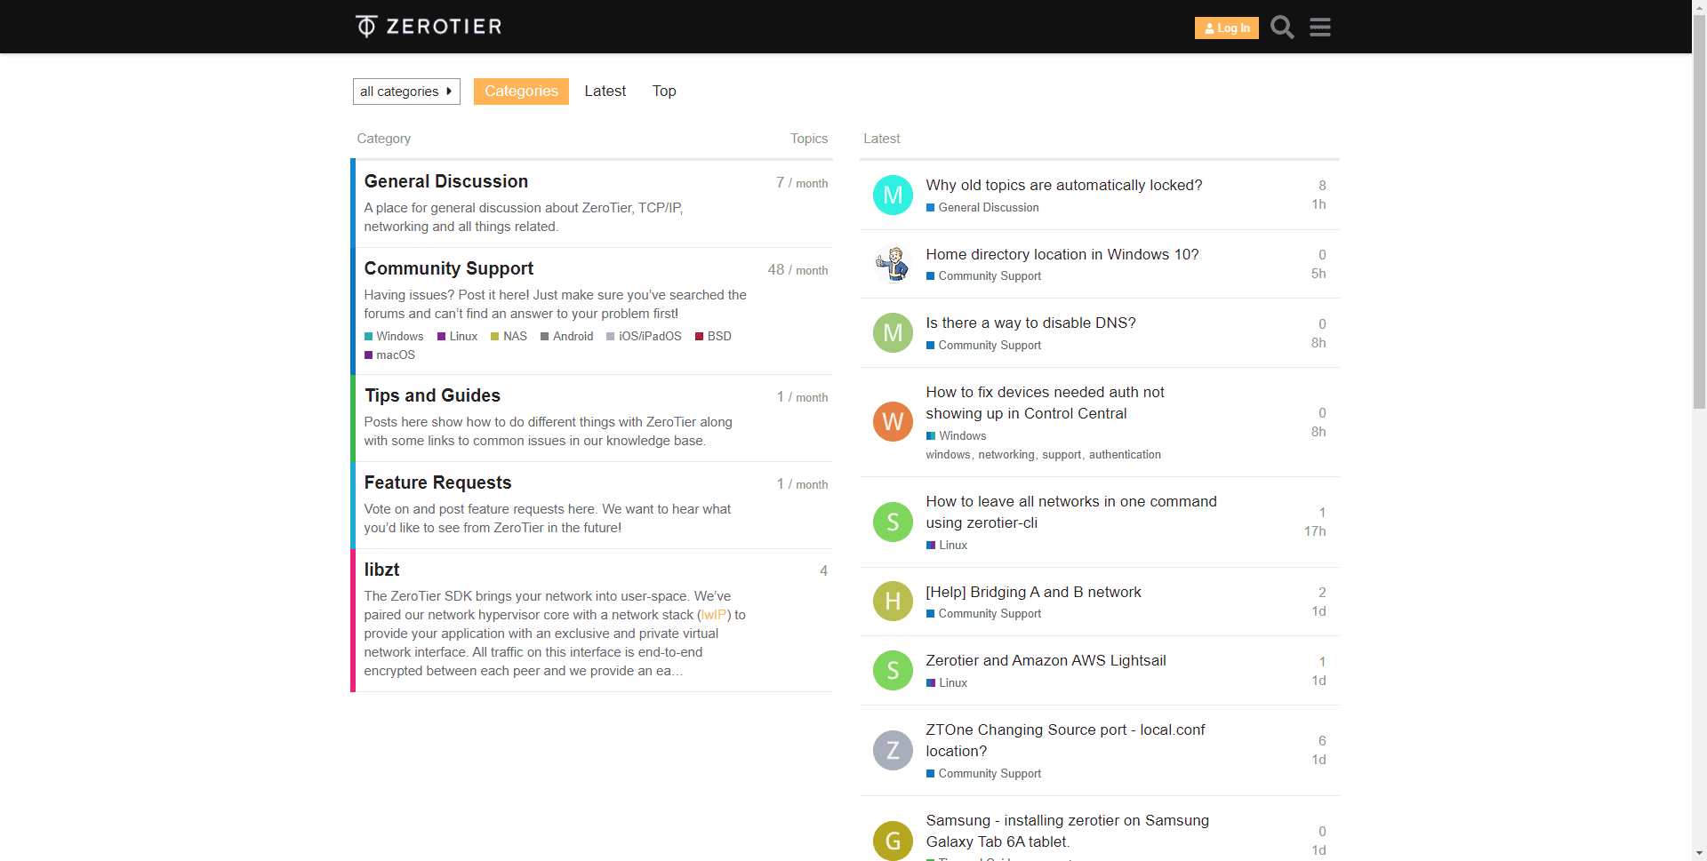Open topic Samsung installing zerotier on Galaxy Tab
Screen dimensions: 1707x861
point(1067,831)
